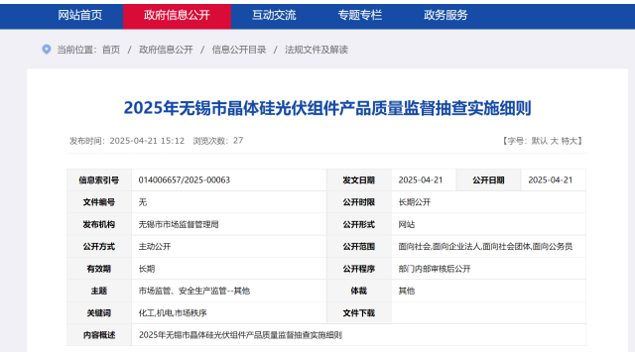Go to 互动交流 in navigation bar
The image size is (635, 357).
[x=274, y=16]
